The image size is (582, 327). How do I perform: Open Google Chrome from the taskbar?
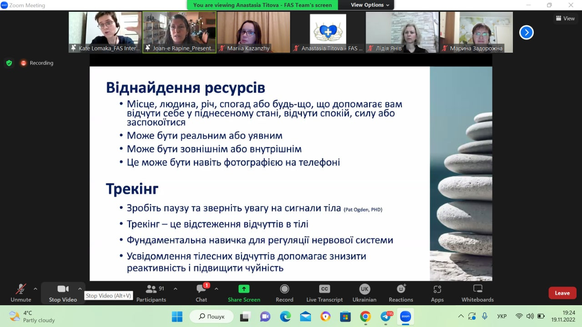coord(365,317)
